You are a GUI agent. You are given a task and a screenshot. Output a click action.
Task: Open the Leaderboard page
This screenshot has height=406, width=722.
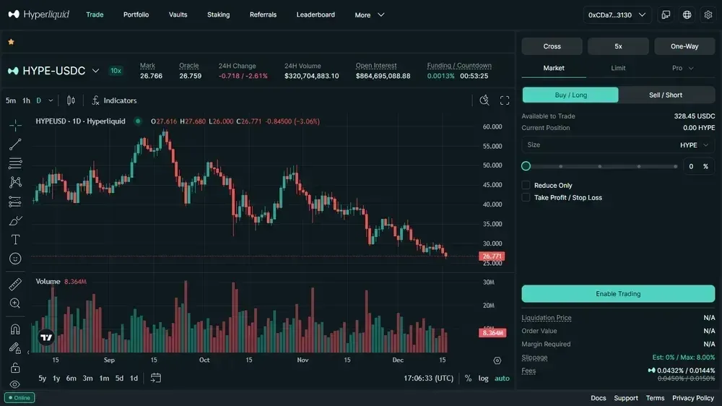[316, 14]
